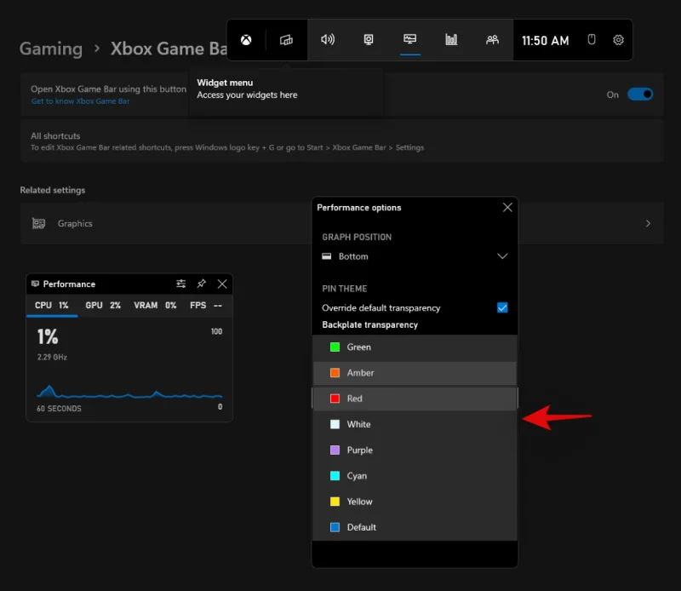Open Get to know Xbox Game Bar link
The width and height of the screenshot is (681, 591).
tap(80, 101)
